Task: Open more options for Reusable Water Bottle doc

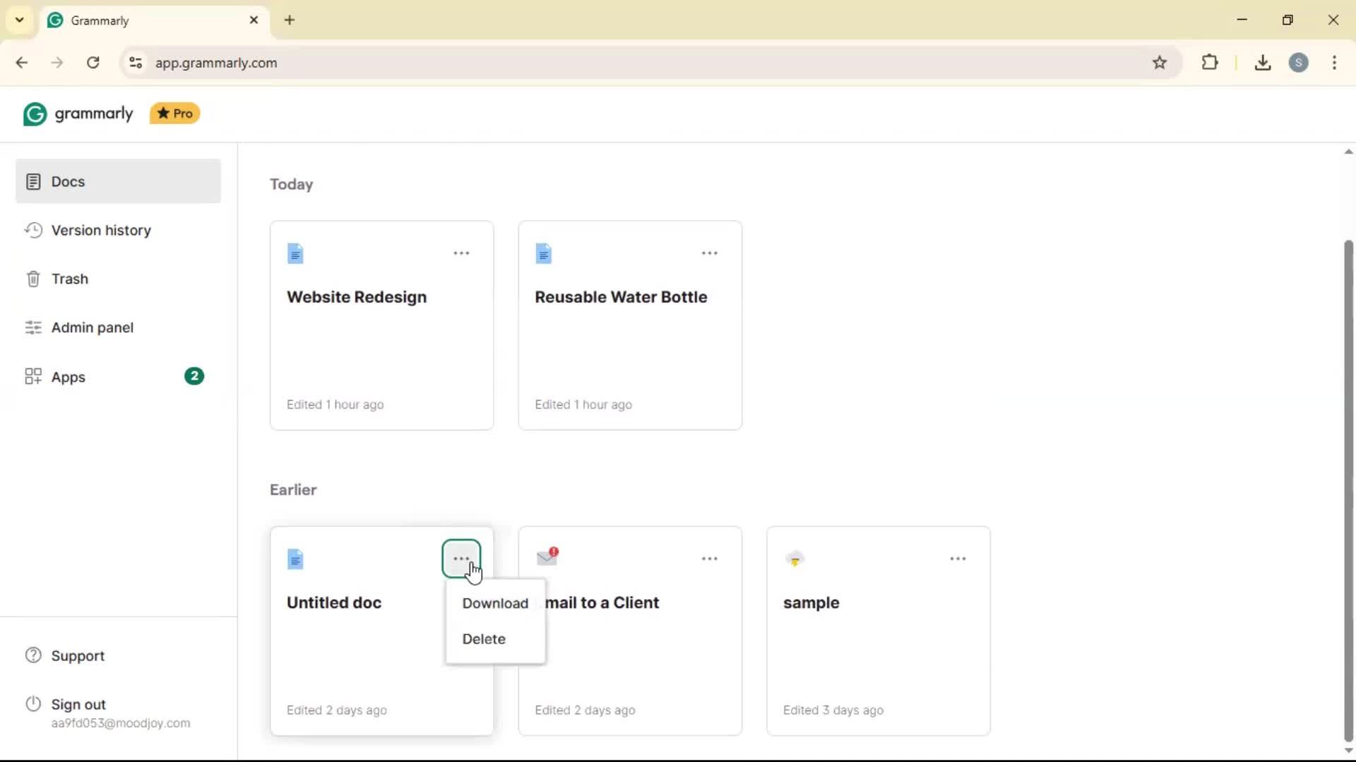Action: (710, 253)
